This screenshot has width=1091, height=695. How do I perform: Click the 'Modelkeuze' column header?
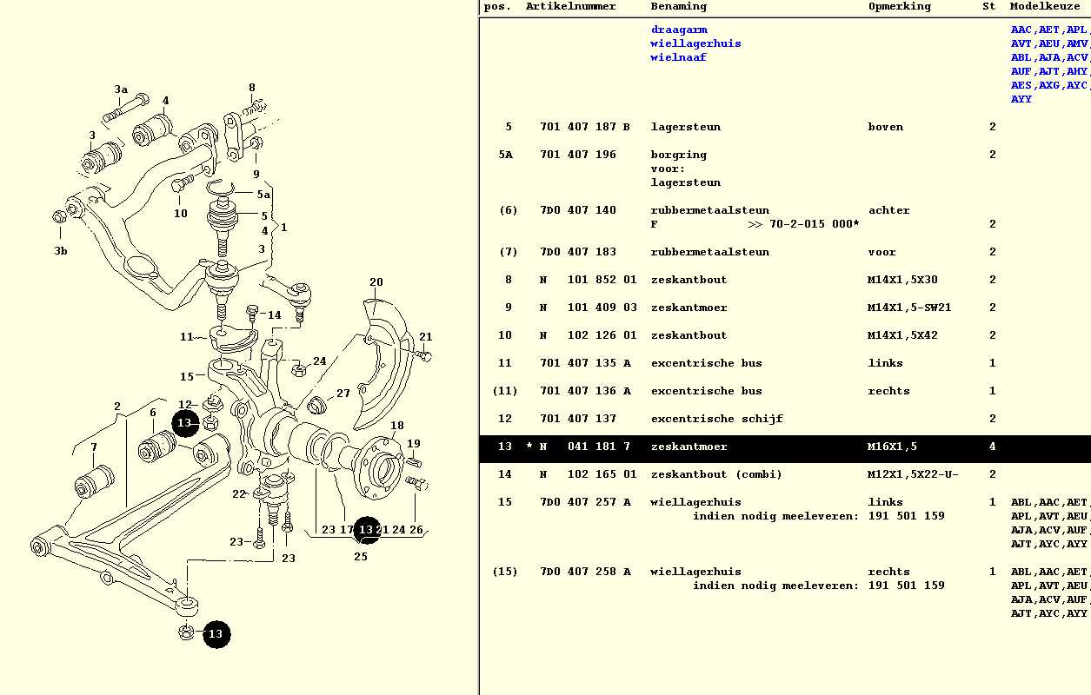coord(1045,6)
